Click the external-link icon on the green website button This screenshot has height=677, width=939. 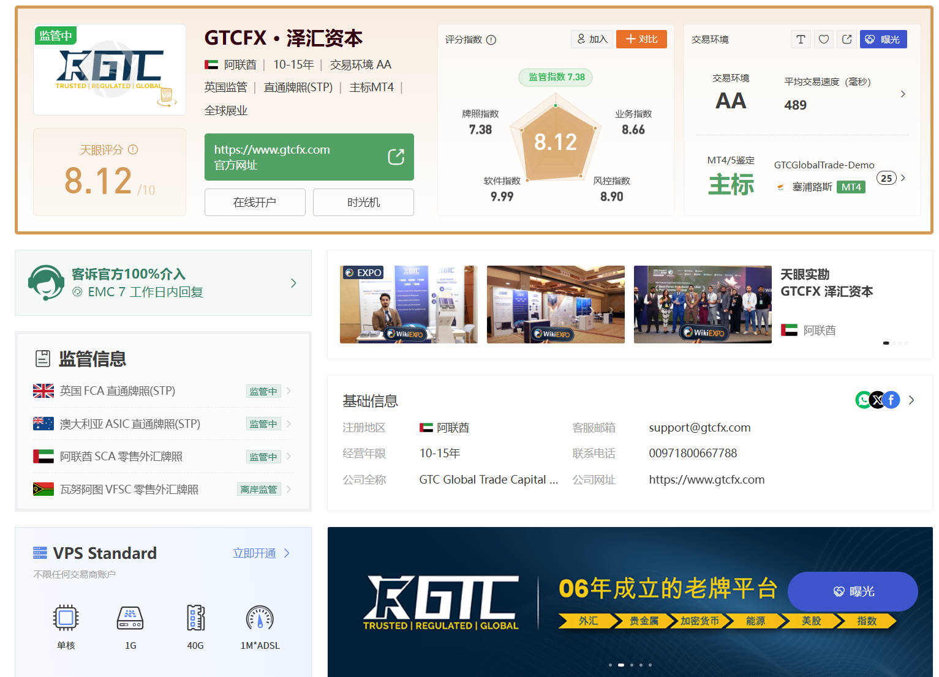(x=396, y=157)
